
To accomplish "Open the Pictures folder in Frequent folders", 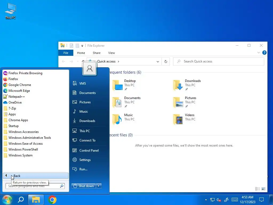I will coord(185,102).
